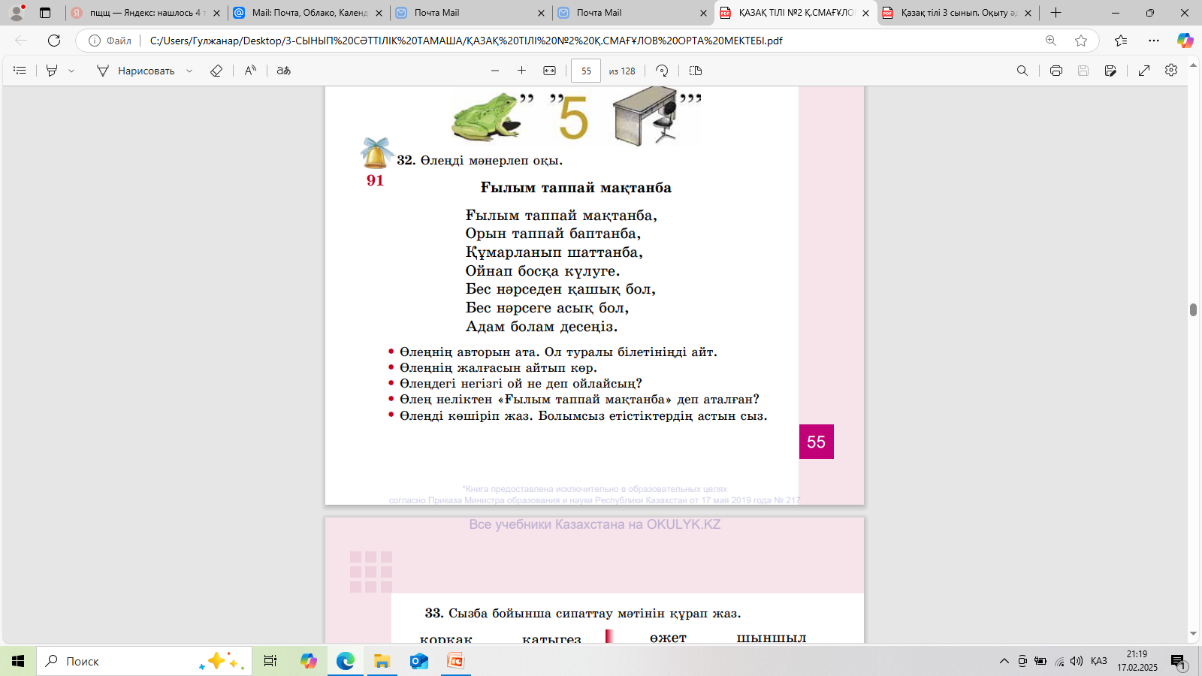Open the notification center
1202x676 pixels.
(1178, 661)
